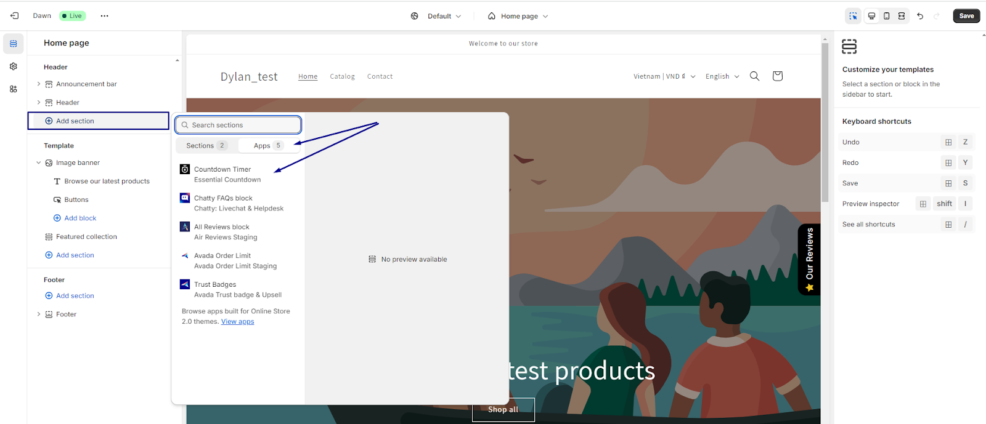Toggle the preview inspector icon

click(853, 16)
